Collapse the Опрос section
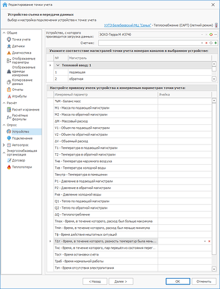 4,125
